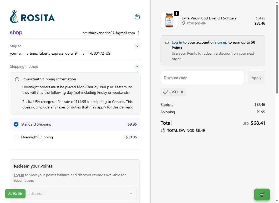Click Log in under Redeem your Points
This screenshot has height=203, width=279.
point(19,175)
